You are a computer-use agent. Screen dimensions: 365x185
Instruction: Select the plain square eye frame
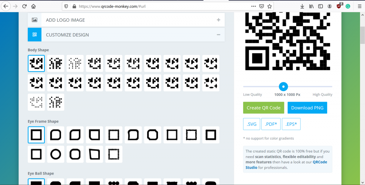click(x=36, y=135)
